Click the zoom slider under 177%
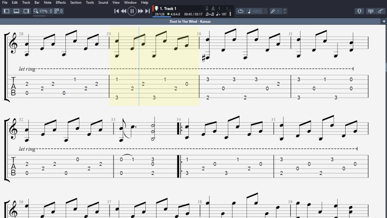387x218 pixels. pos(43,15)
